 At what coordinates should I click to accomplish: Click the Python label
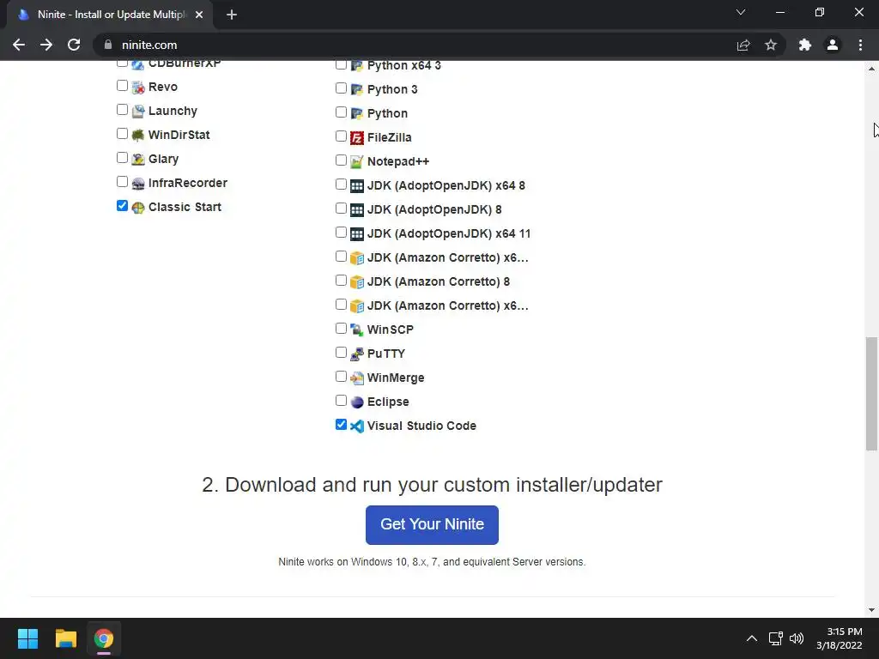387,114
